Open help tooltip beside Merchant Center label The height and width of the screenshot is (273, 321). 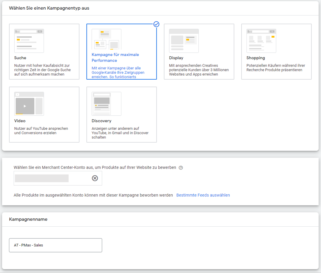pyautogui.click(x=181, y=168)
